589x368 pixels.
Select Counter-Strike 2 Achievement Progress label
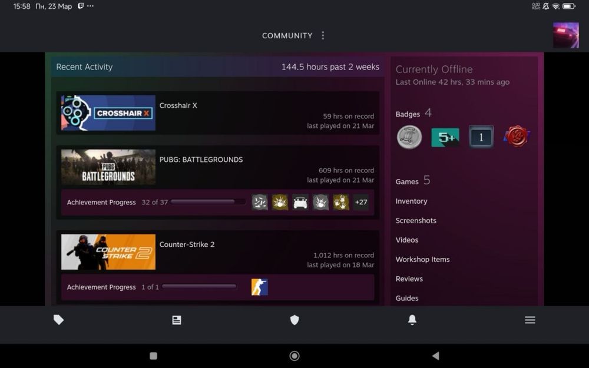click(x=101, y=287)
